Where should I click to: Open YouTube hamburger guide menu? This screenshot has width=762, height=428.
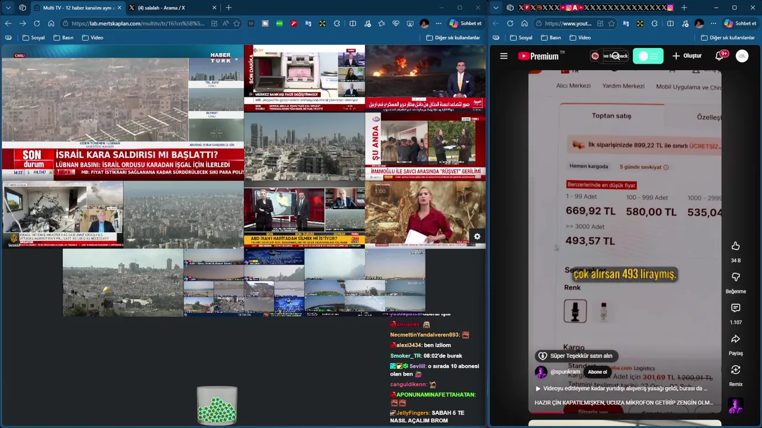[x=504, y=56]
